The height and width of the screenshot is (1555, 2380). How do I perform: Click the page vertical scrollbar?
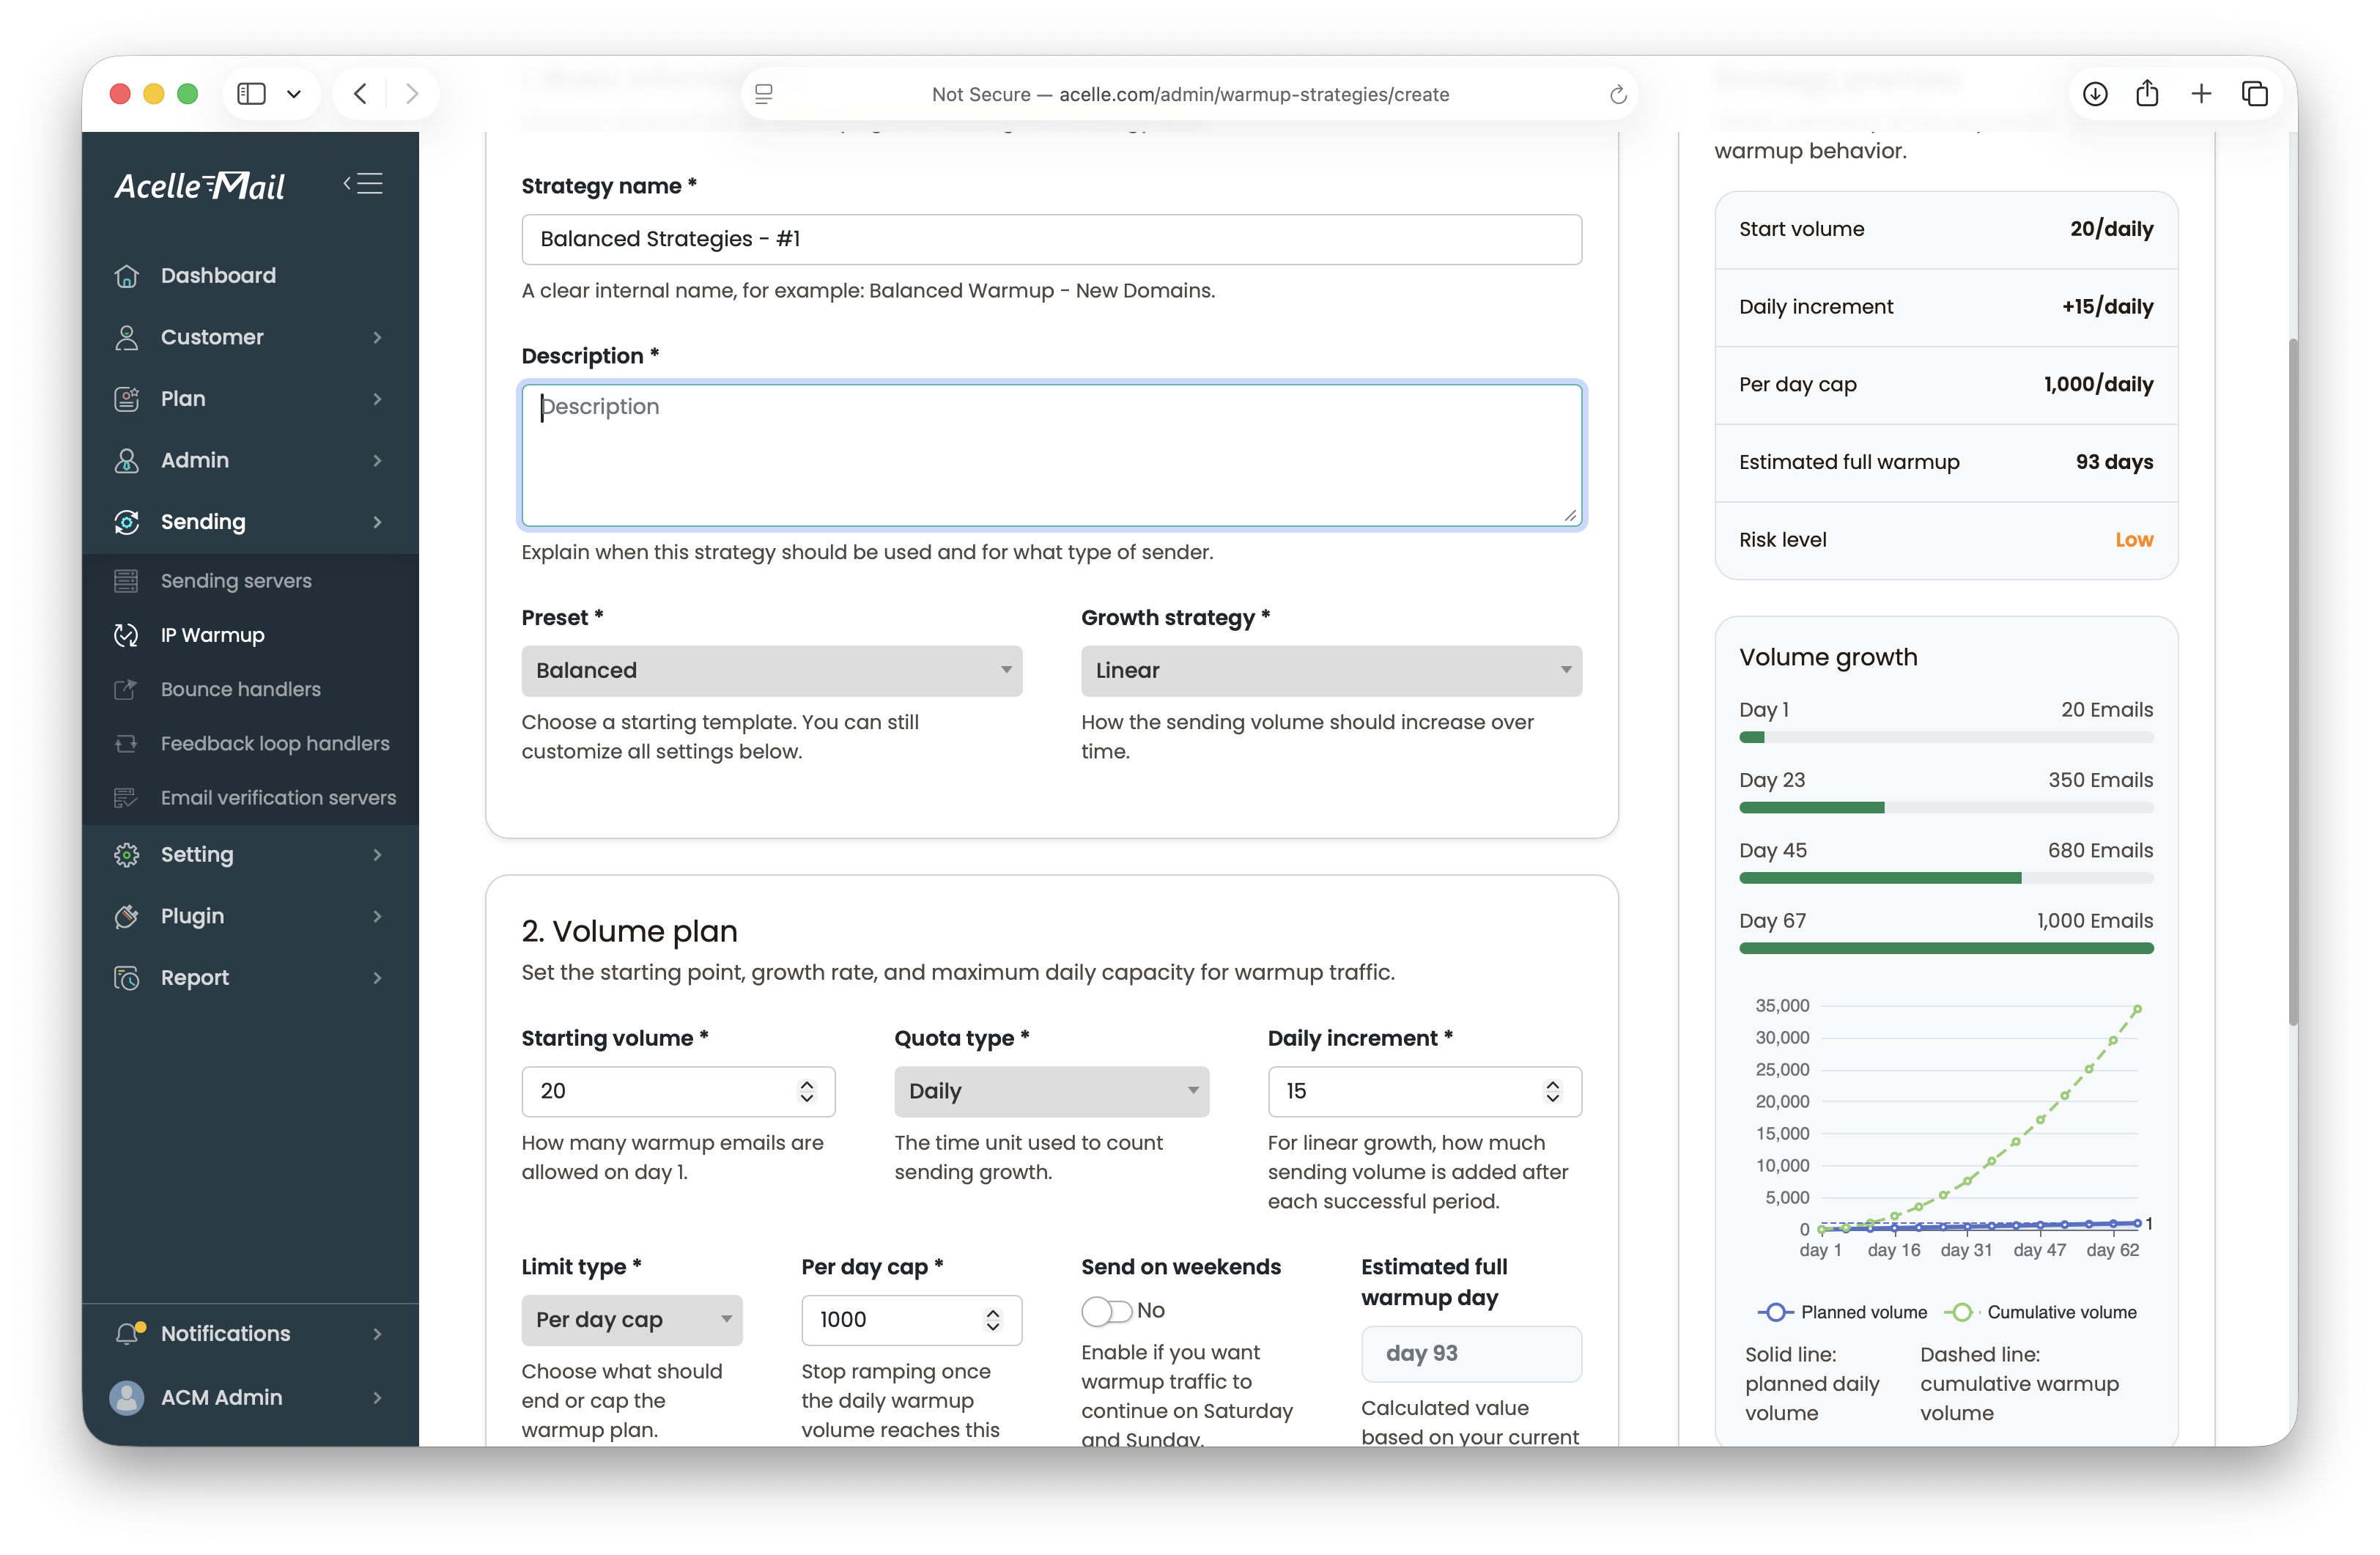coord(2292,681)
